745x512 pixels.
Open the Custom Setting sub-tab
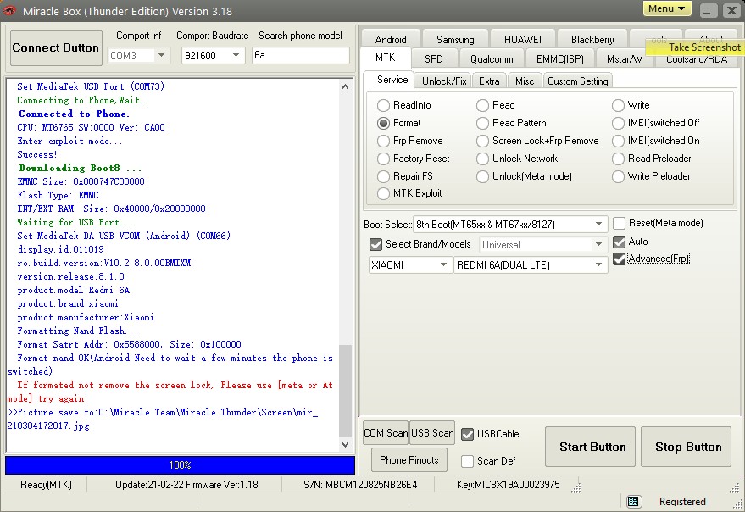[578, 81]
